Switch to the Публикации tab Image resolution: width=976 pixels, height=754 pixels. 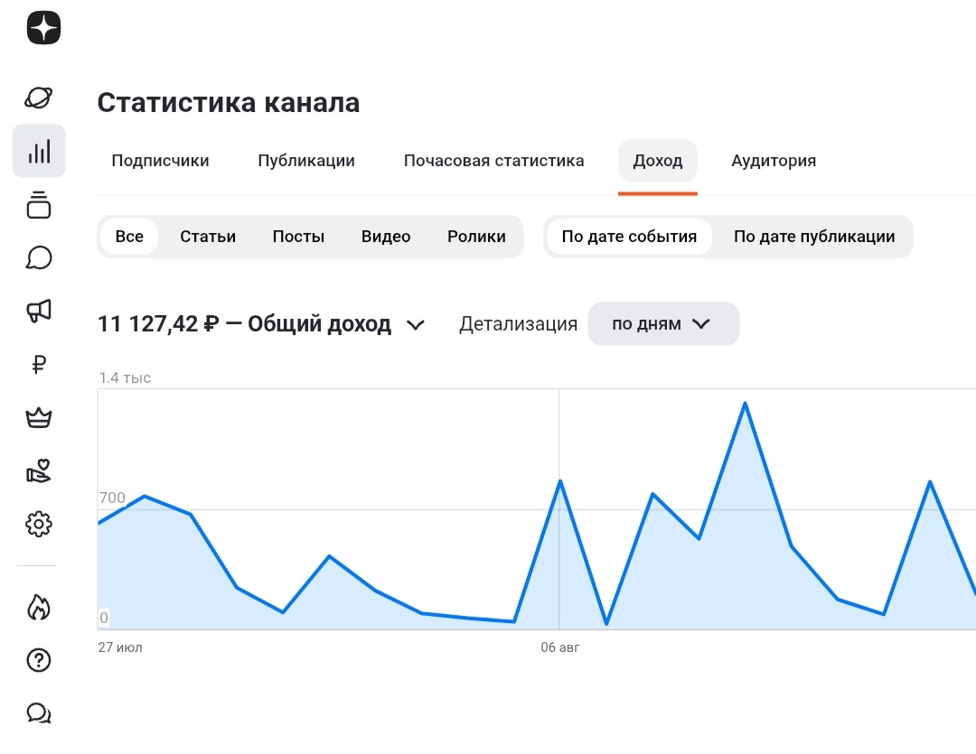(x=306, y=161)
